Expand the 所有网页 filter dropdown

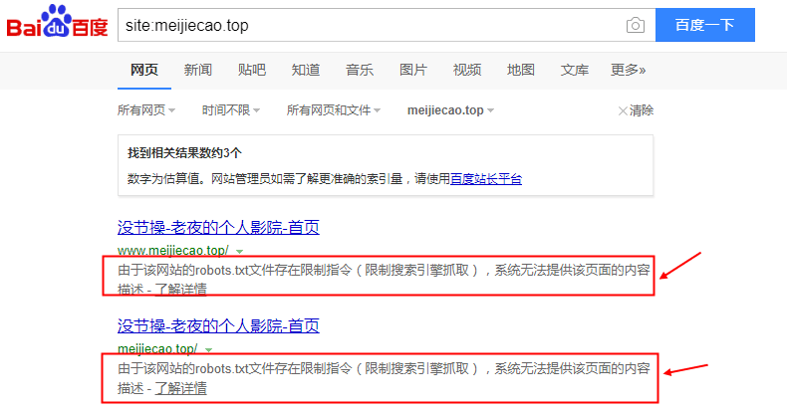(146, 110)
